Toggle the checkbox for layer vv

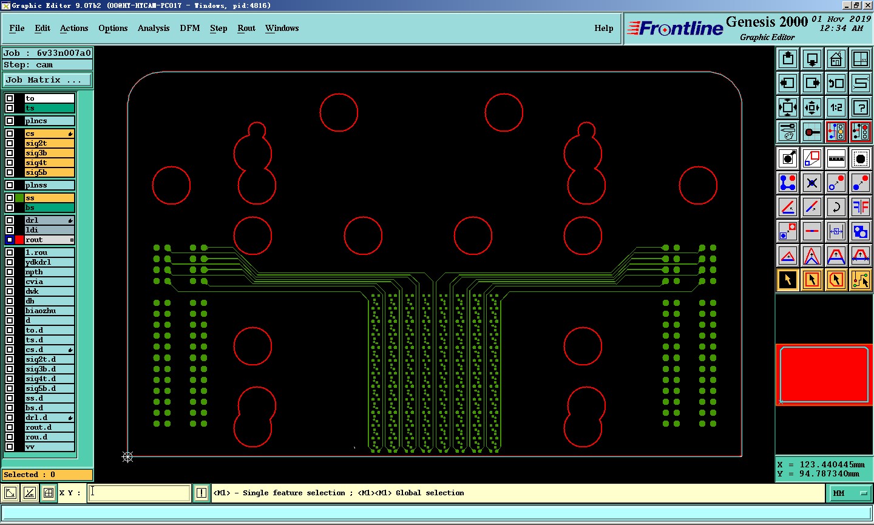tap(10, 447)
